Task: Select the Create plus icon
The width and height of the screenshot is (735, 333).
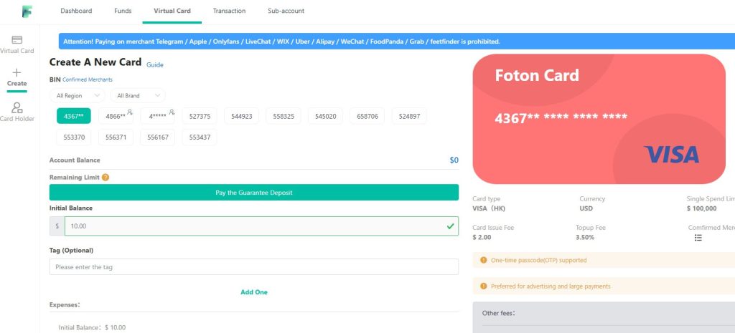Action: point(17,72)
